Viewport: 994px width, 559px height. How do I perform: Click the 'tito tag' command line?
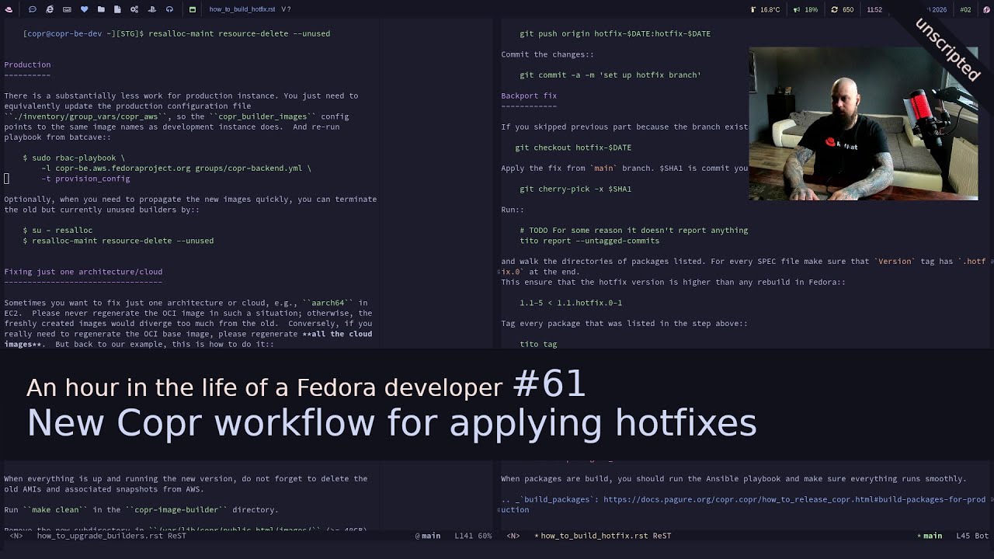click(x=538, y=344)
